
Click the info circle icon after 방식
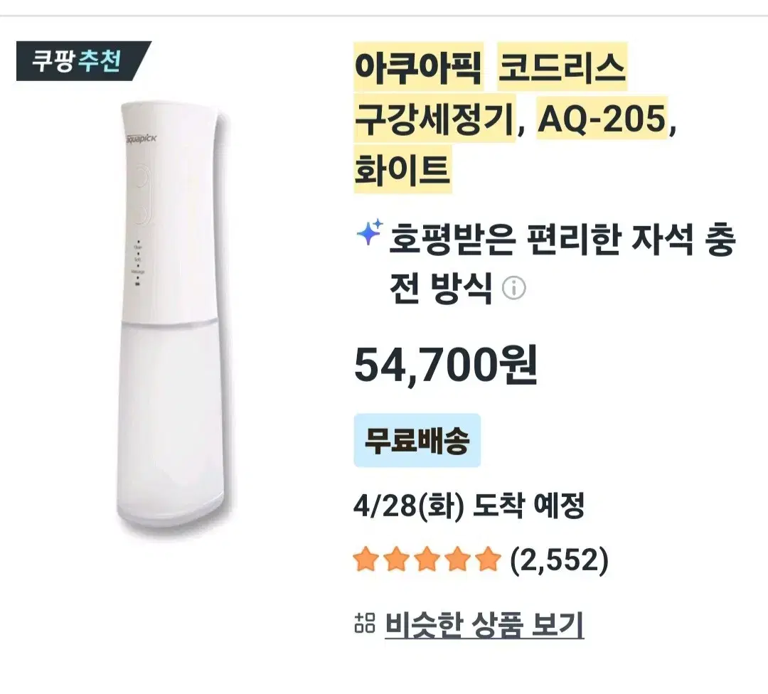pos(514,288)
